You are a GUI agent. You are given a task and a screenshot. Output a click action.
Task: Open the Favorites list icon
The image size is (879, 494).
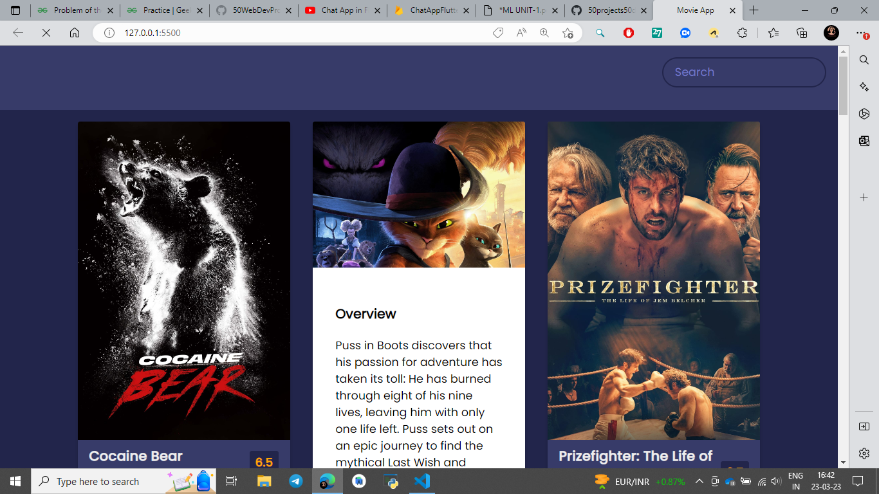773,33
